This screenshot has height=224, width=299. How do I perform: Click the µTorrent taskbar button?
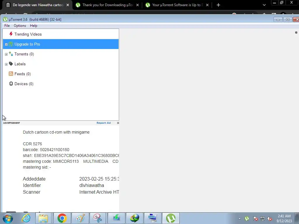point(171,218)
